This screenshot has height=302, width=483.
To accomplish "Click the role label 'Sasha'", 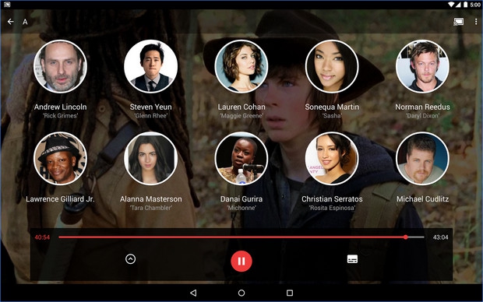I will coord(332,116).
